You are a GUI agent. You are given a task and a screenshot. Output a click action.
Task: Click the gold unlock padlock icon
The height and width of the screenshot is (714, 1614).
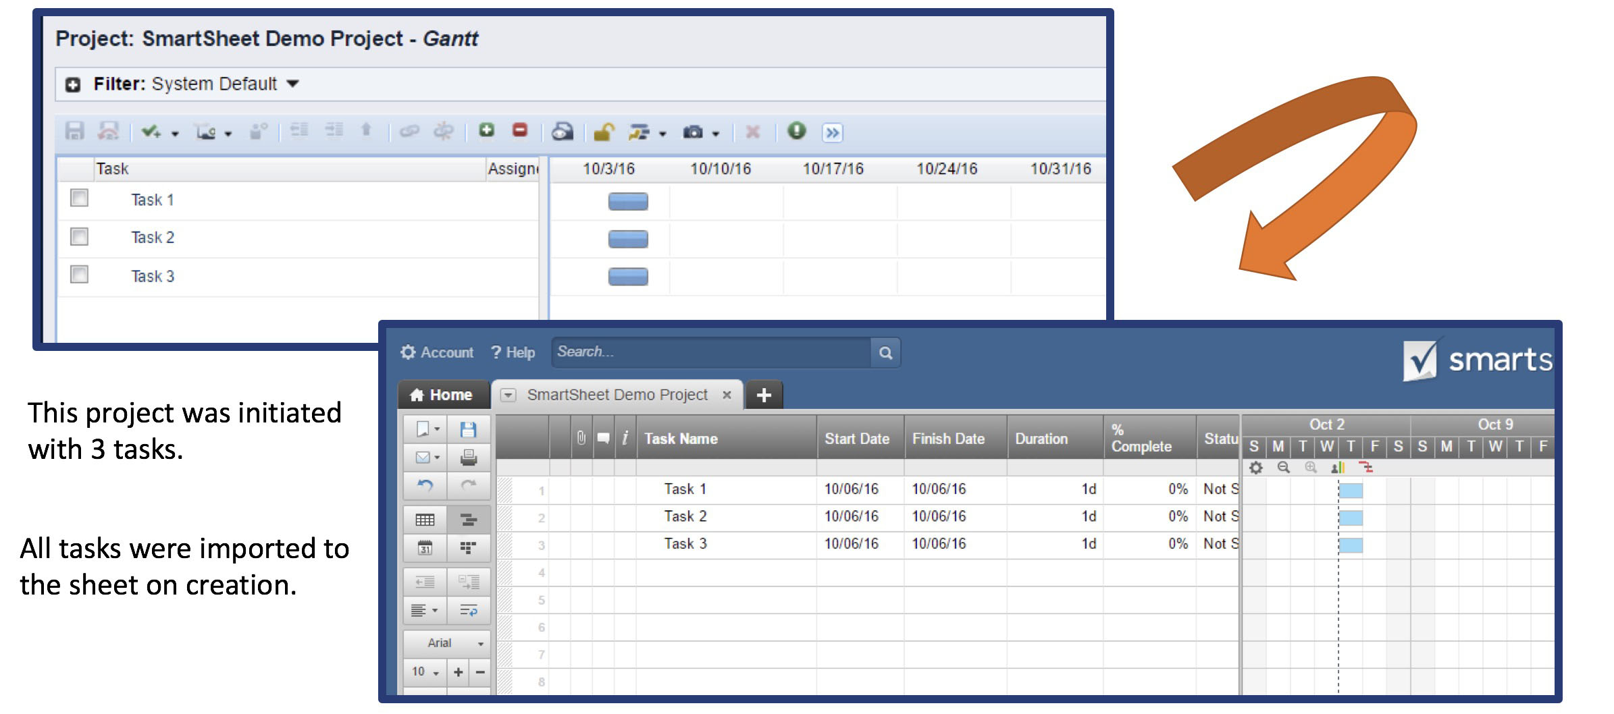click(604, 132)
